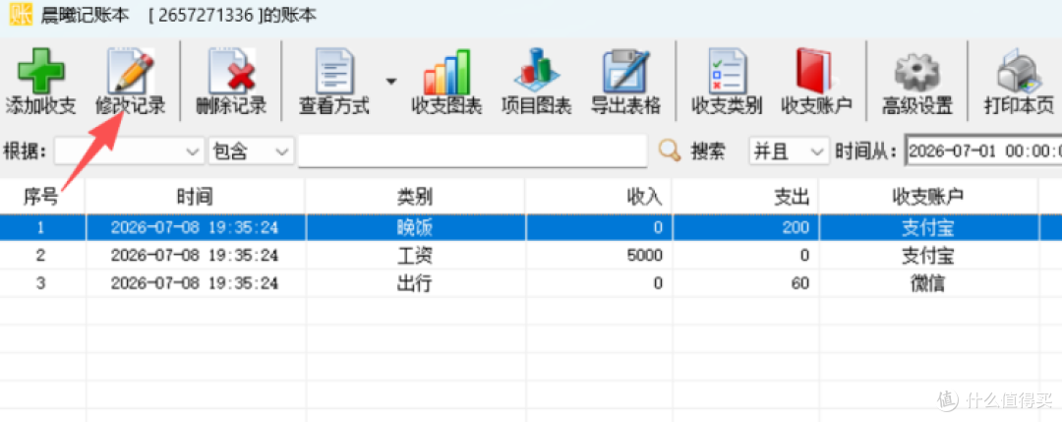Viewport: 1062px width, 422px height.
Task: Click the 添加收支 green plus icon
Action: pyautogui.click(x=40, y=72)
